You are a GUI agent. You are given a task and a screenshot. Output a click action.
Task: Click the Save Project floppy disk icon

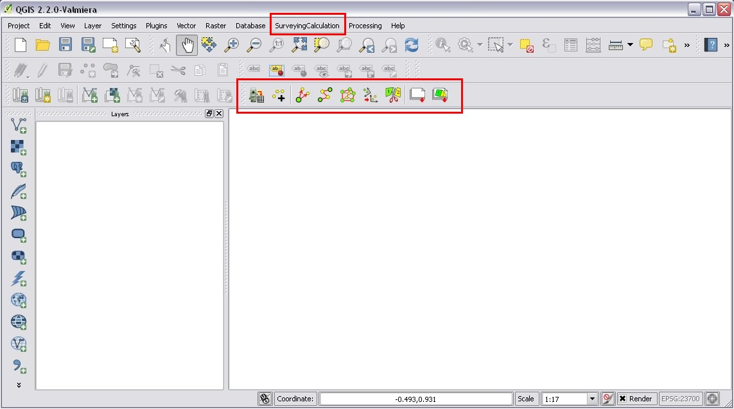point(66,45)
